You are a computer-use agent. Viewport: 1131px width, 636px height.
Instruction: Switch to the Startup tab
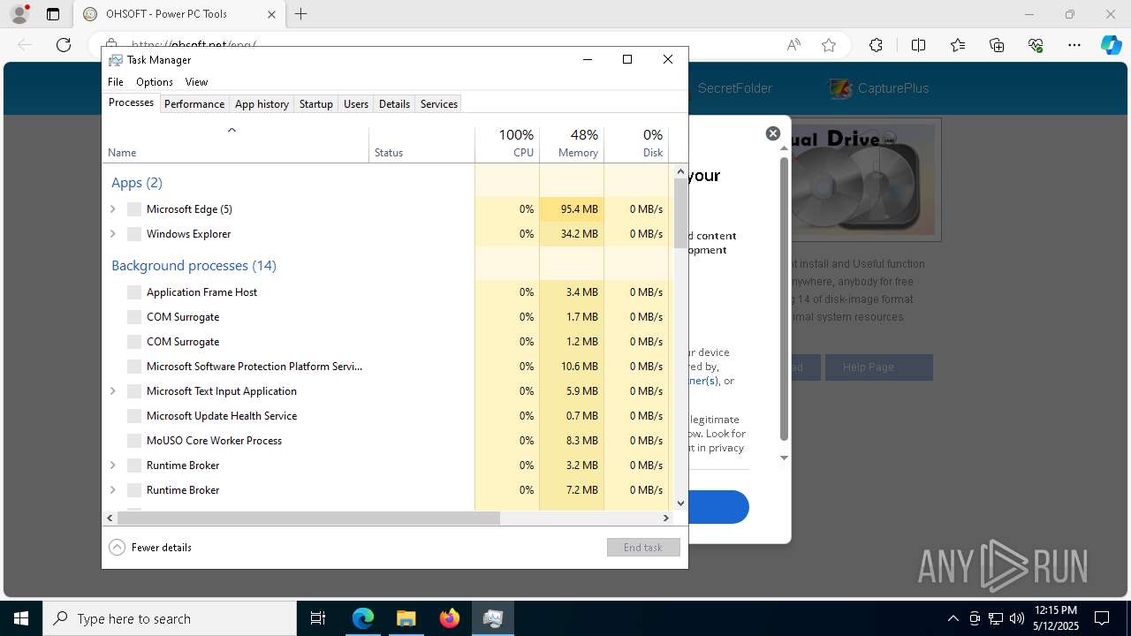pos(315,104)
